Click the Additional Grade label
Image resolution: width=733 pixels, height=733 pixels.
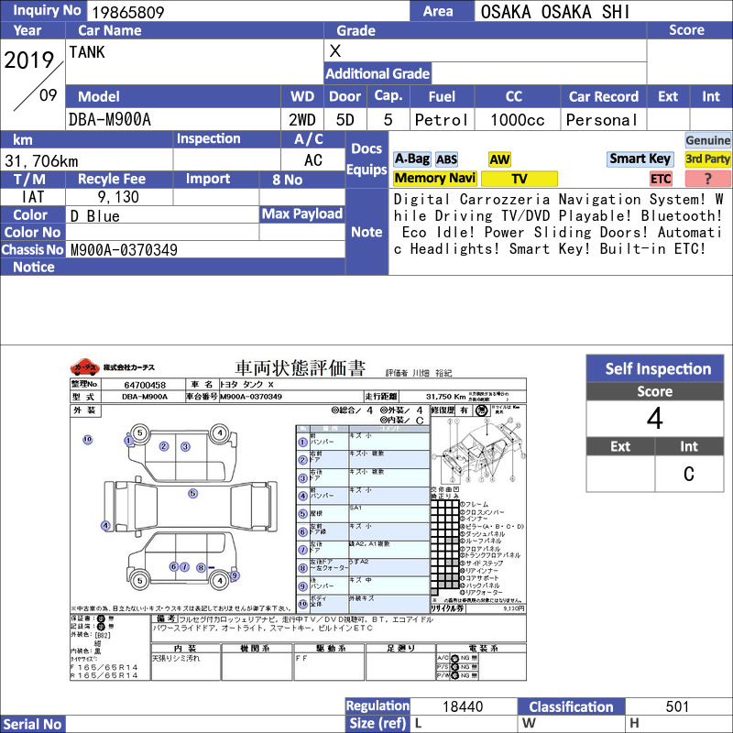[377, 73]
